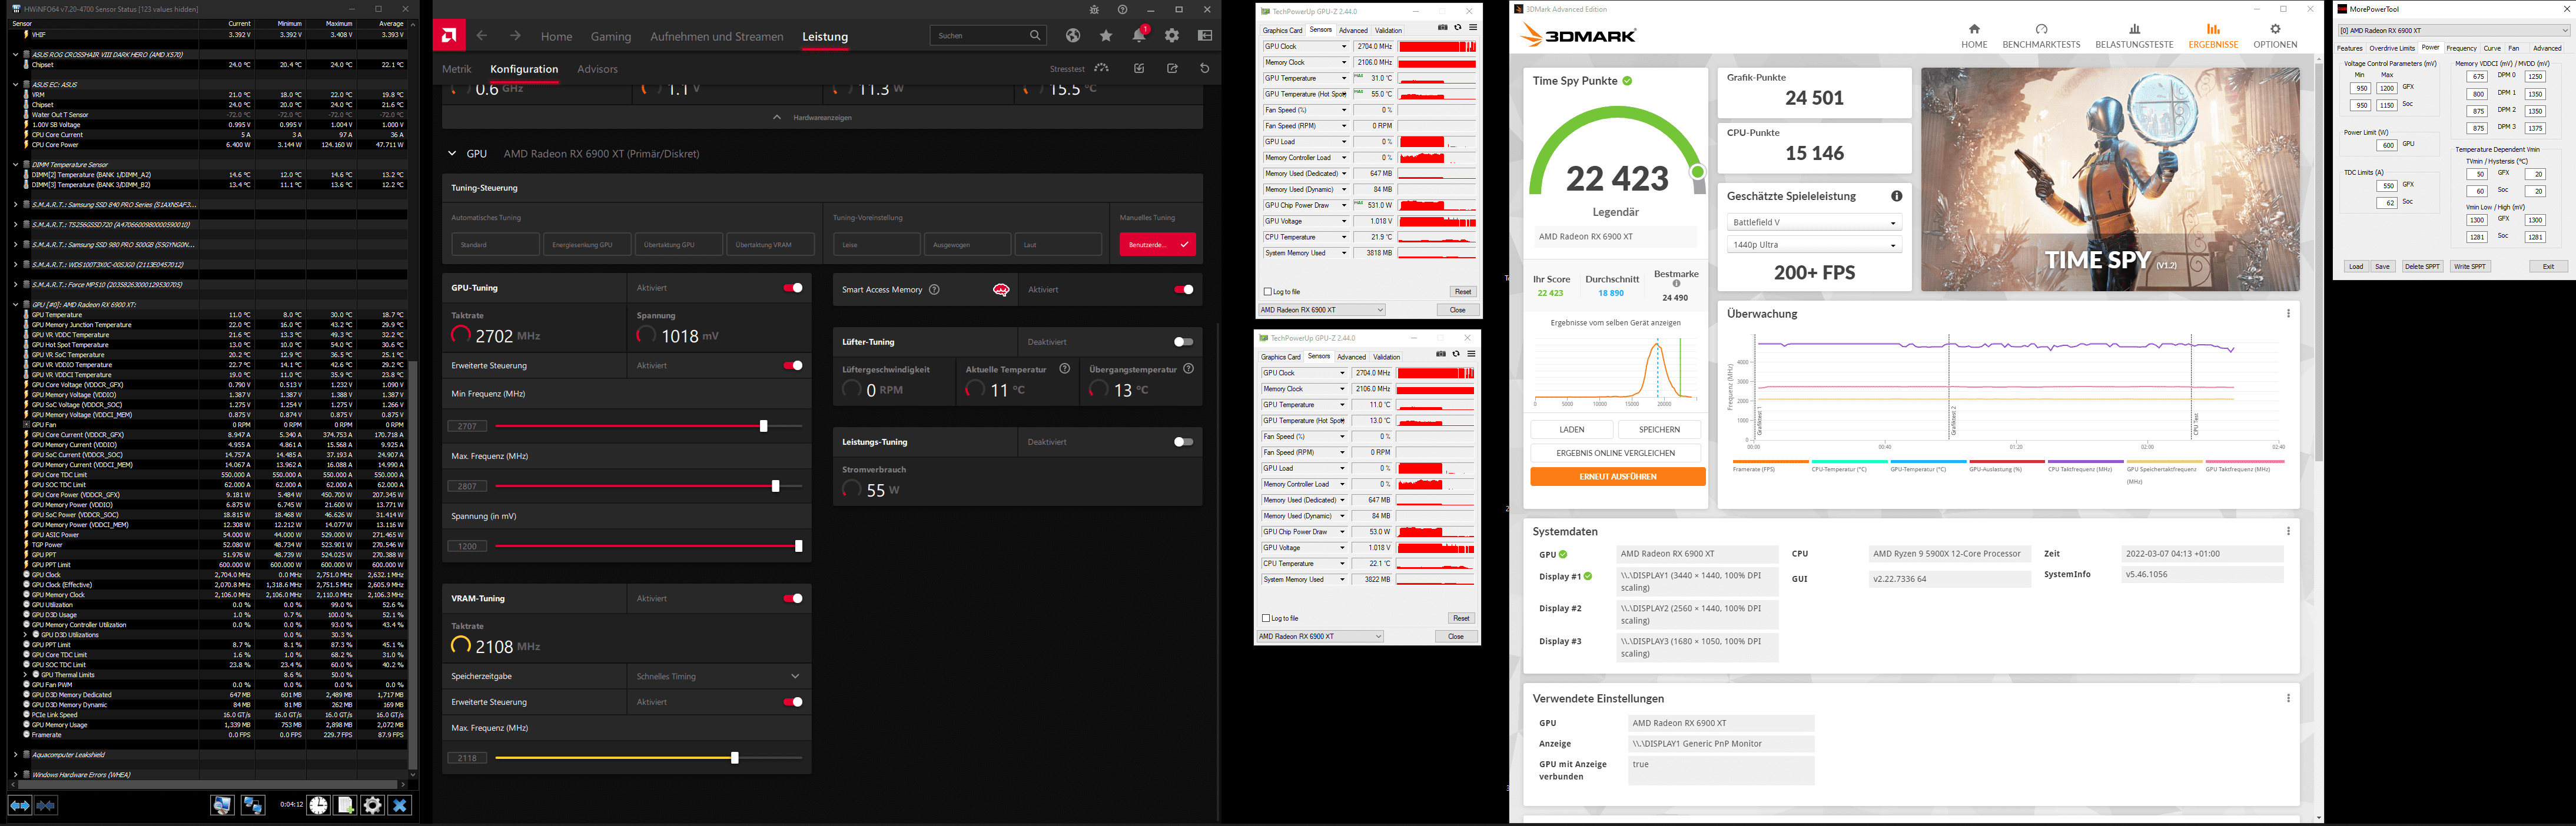Open Gaming tab in Radeon Software
This screenshot has width=2576, height=826.
[611, 37]
